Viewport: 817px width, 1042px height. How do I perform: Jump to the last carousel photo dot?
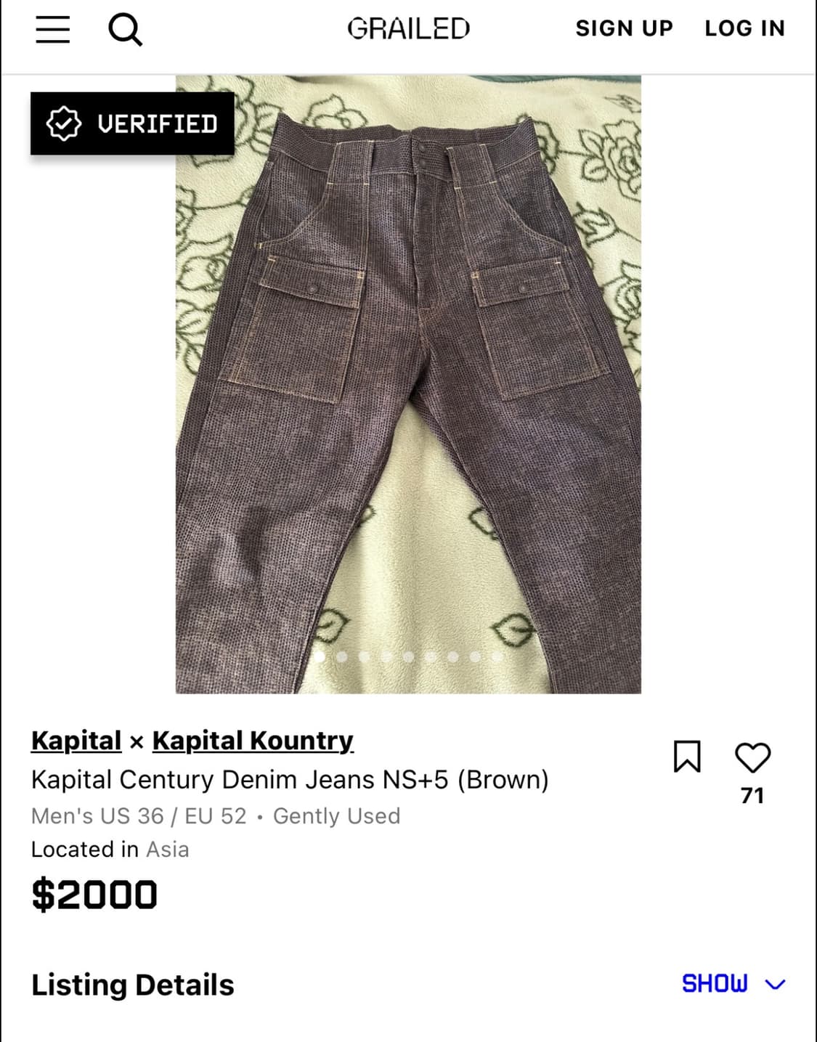pos(497,656)
